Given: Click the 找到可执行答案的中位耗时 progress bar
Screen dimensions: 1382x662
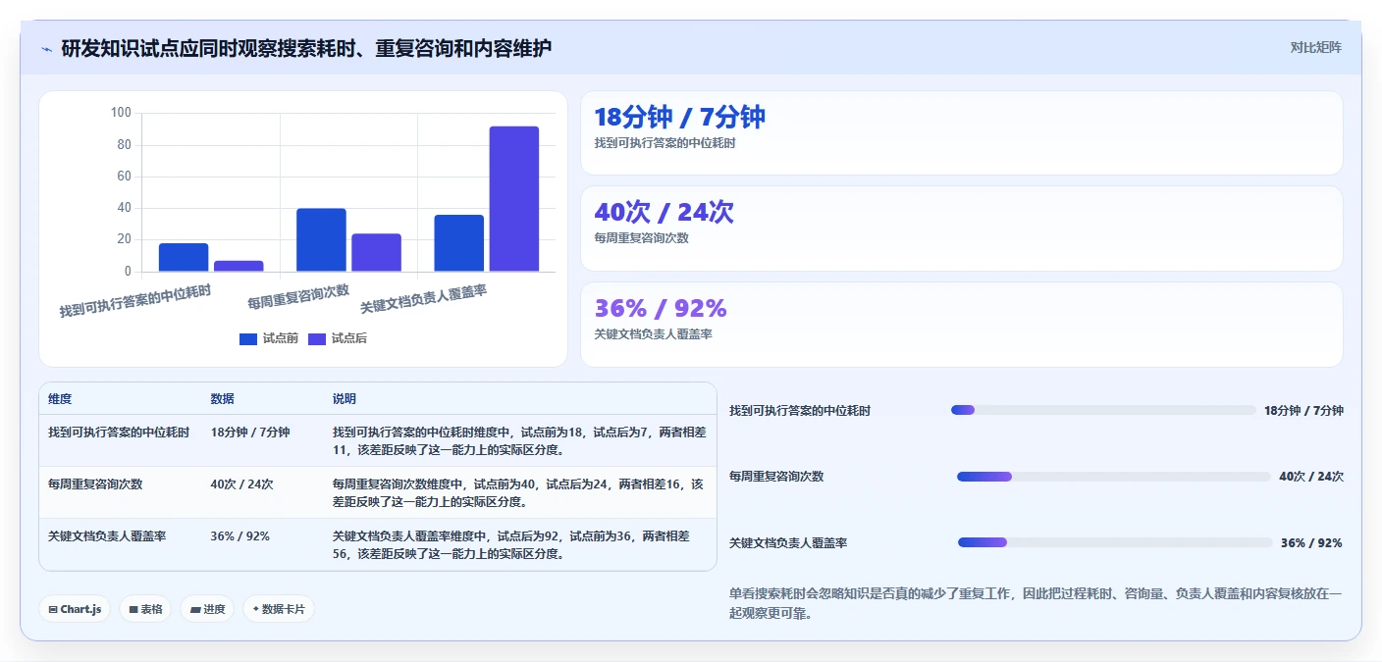Looking at the screenshot, I should tap(1103, 410).
